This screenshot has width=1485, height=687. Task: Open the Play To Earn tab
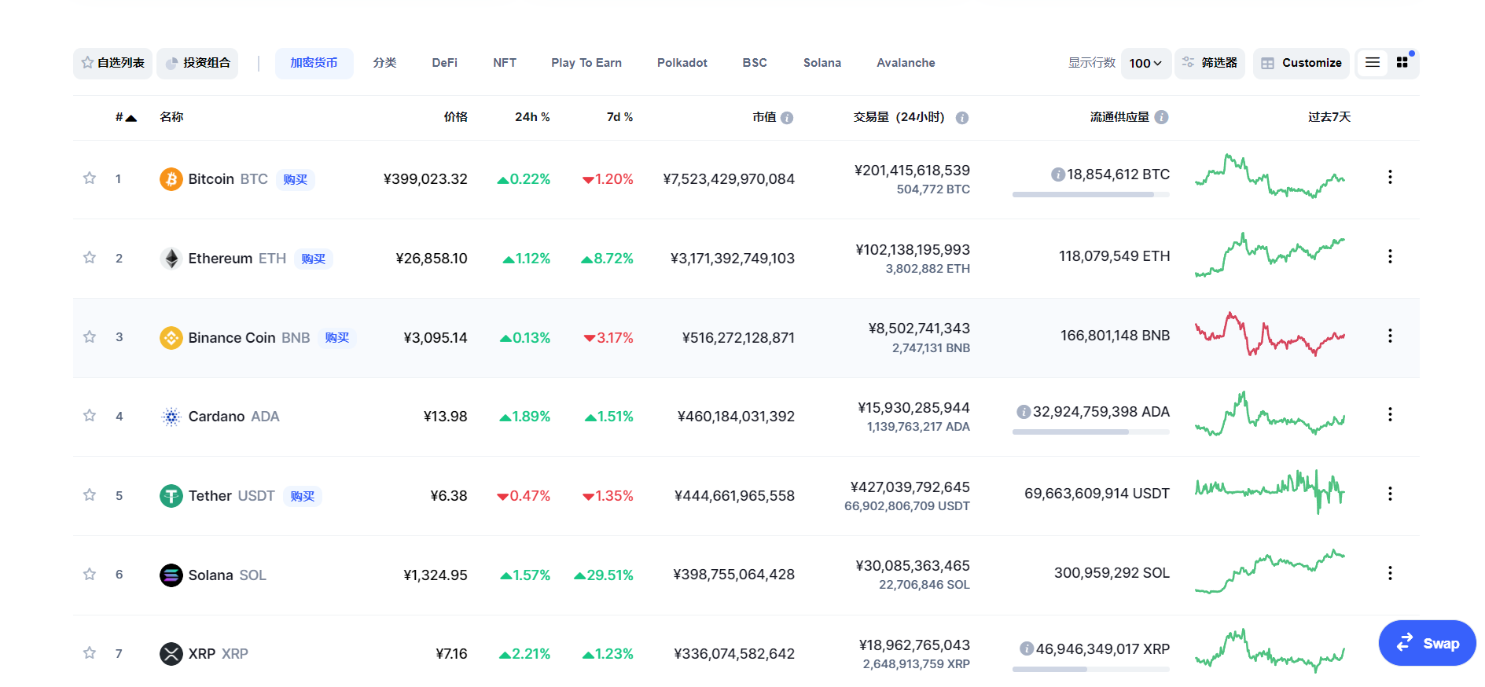click(x=586, y=63)
